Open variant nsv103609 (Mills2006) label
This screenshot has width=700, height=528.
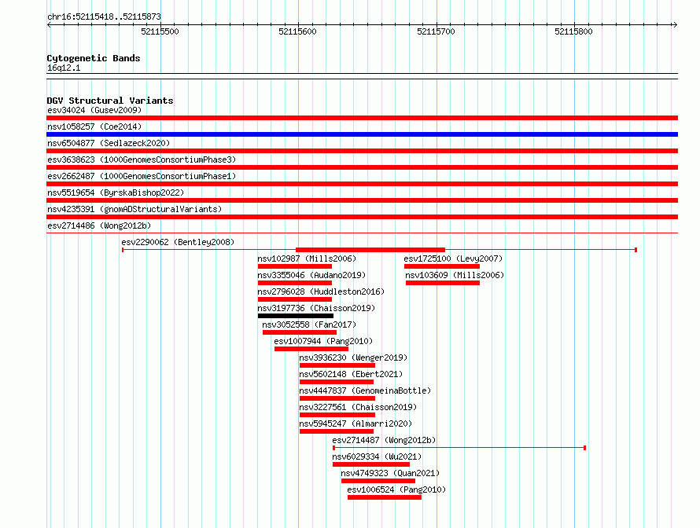pyautogui.click(x=455, y=275)
